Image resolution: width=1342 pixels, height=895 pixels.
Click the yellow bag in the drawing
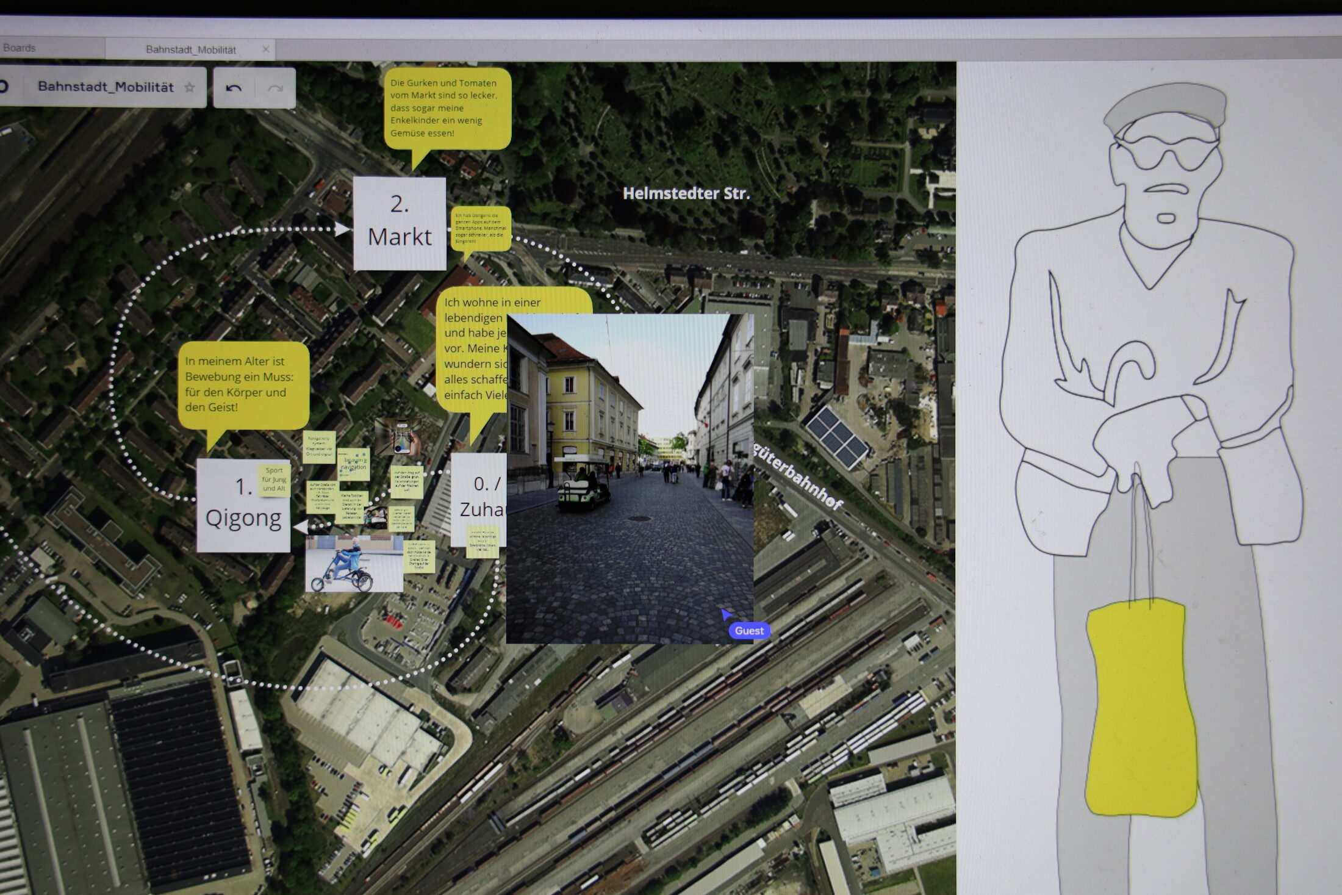point(1141,708)
